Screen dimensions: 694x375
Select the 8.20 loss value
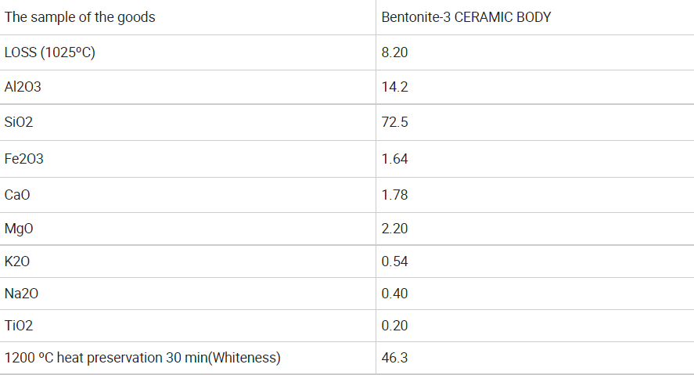click(x=395, y=52)
